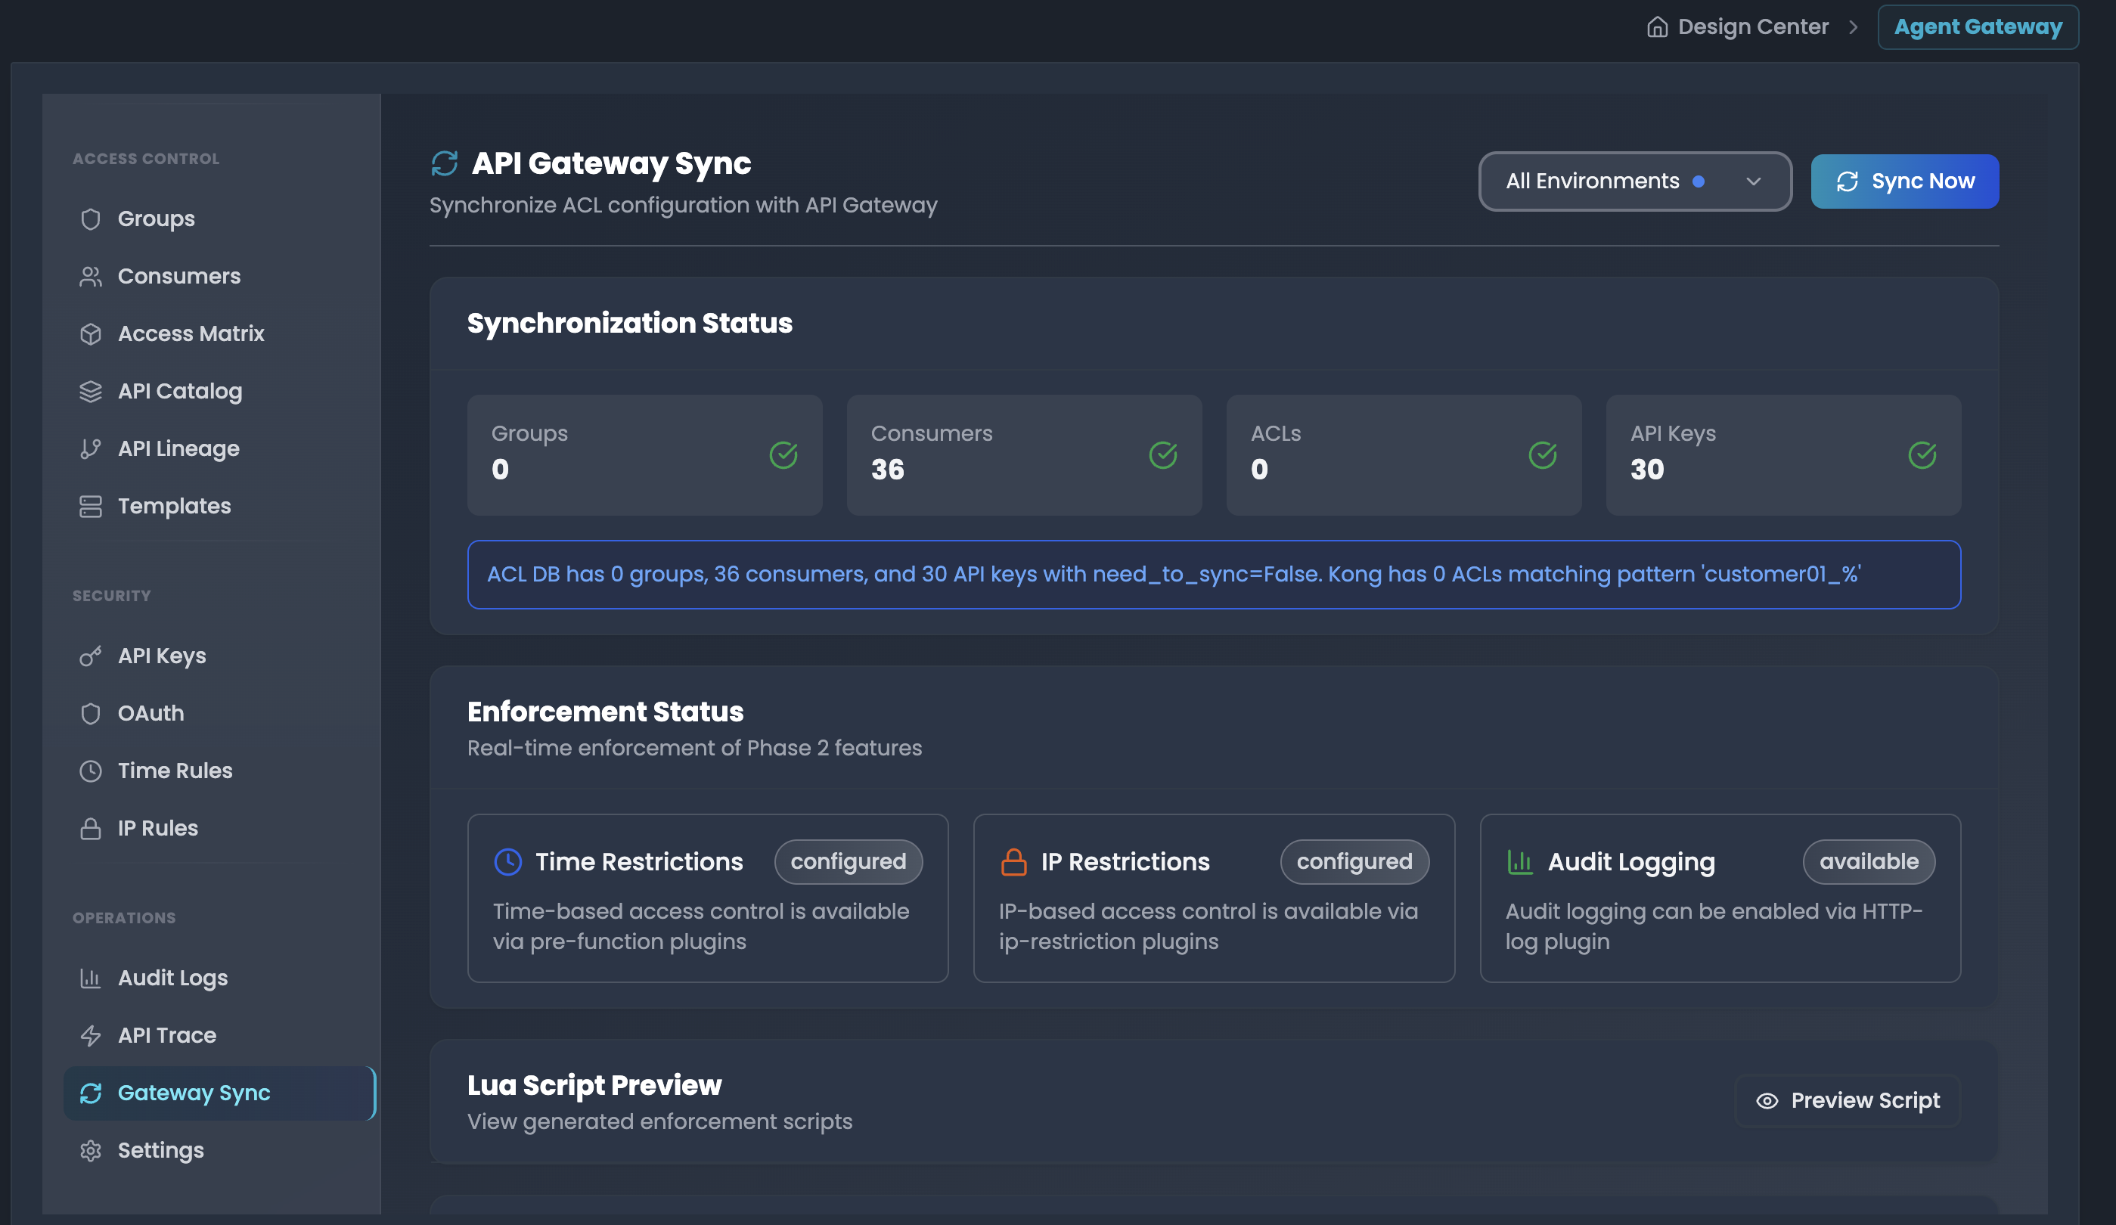
Task: Click the Access Matrix cube icon
Action: 91,334
